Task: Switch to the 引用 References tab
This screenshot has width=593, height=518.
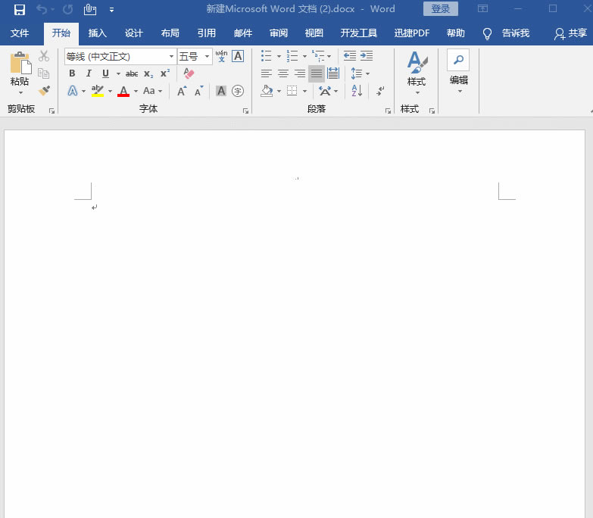Action: click(207, 33)
